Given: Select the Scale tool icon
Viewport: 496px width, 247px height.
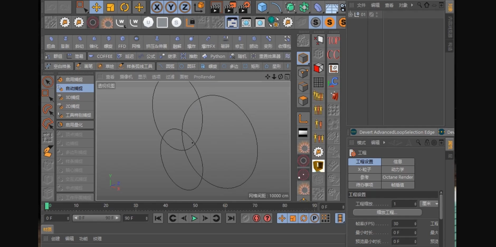Looking at the screenshot, I should (110, 7).
